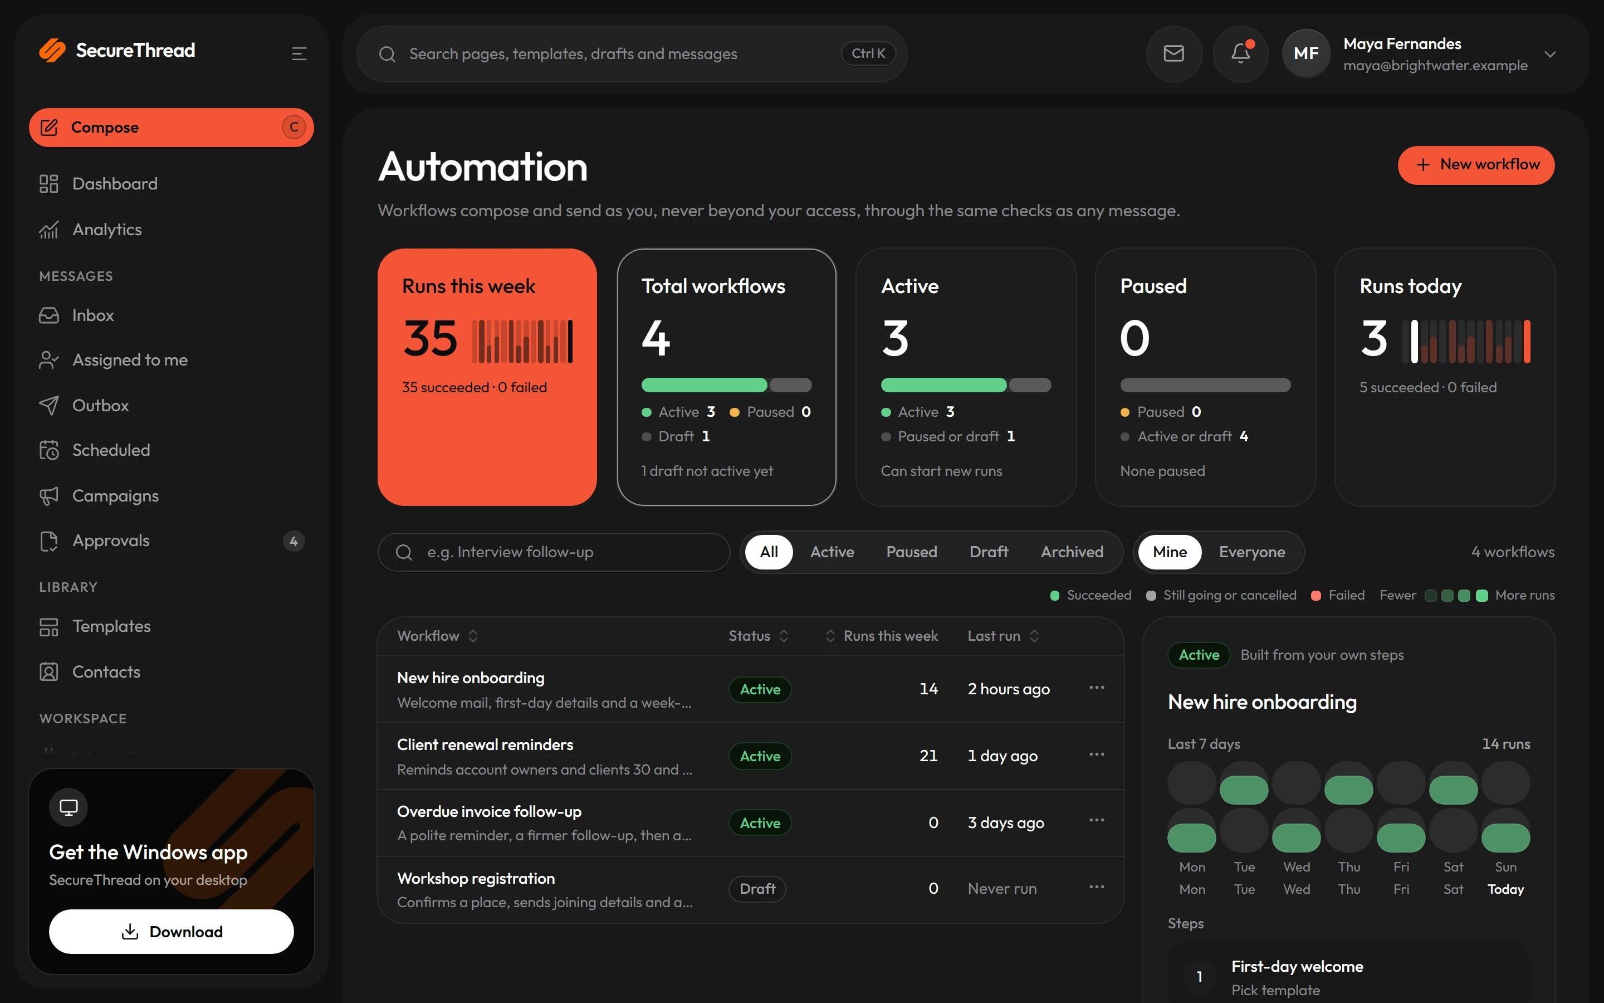Sort by the Runs this week column
The width and height of the screenshot is (1604, 1003).
[882, 635]
